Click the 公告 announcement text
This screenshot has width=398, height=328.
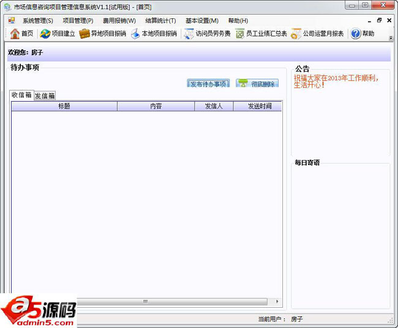(x=336, y=82)
